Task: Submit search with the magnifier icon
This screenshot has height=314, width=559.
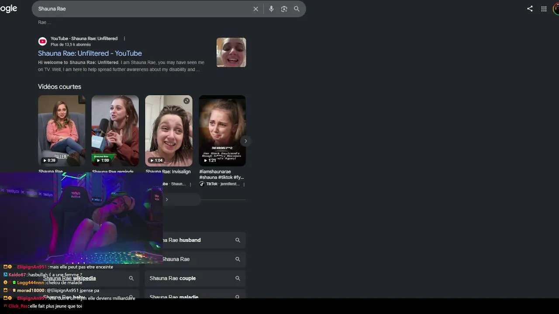Action: click(297, 9)
